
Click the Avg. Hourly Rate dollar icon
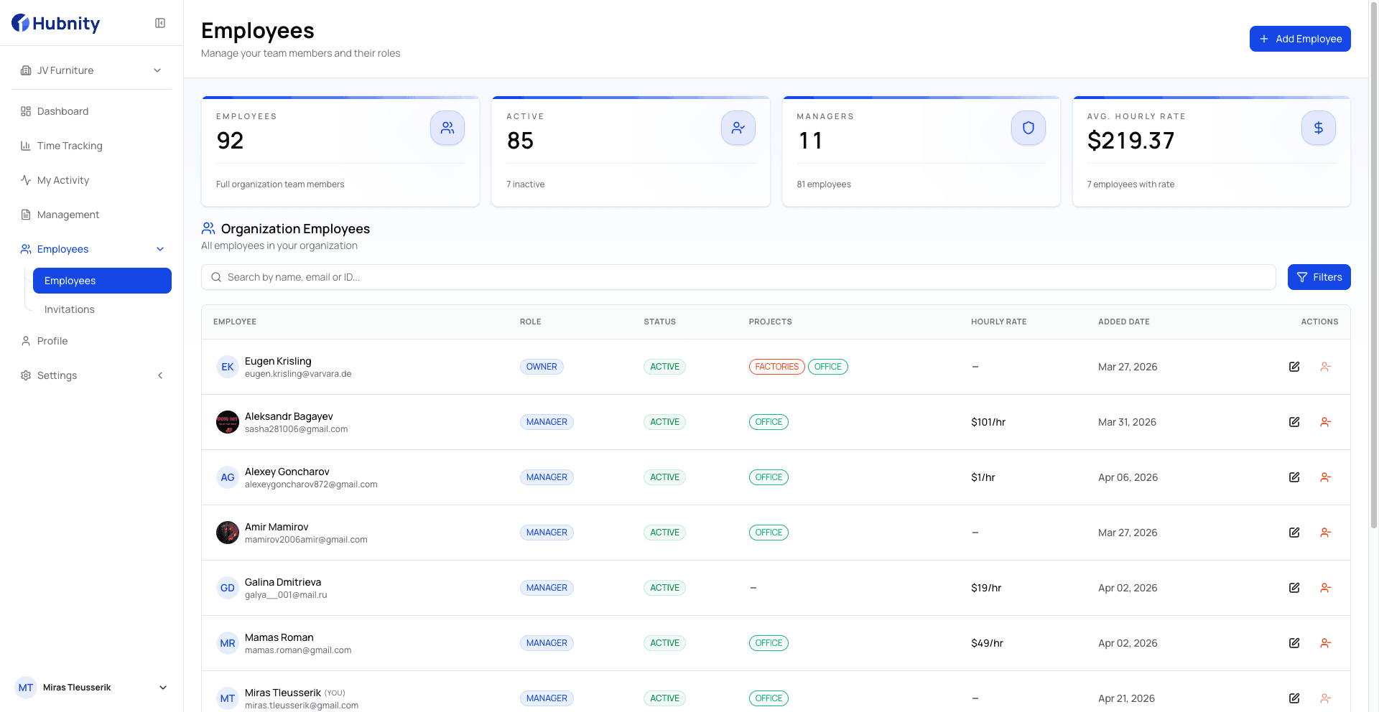tap(1319, 128)
